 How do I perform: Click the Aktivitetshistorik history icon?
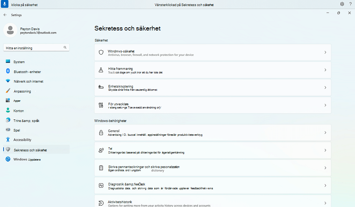click(101, 203)
